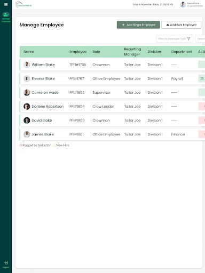Click the company logo in header
The width and height of the screenshot is (205, 273).
point(23,4)
